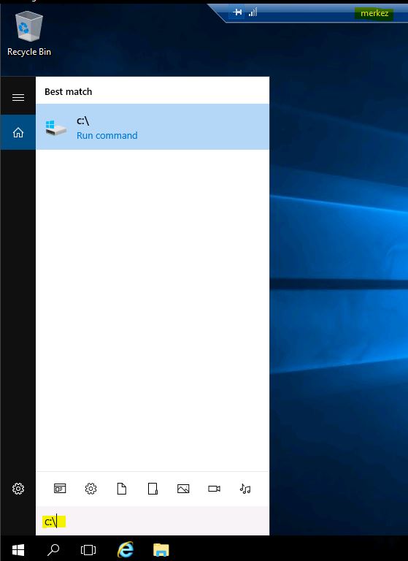Click the taskbar search magnifier
This screenshot has width=408, height=561.
(x=53, y=549)
